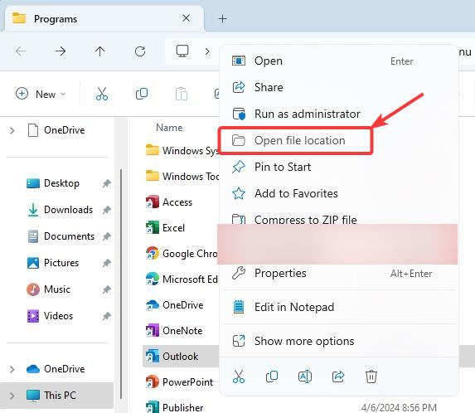Select the Publisher shortcut
Viewport: 475px width, 413px height.
click(x=174, y=407)
